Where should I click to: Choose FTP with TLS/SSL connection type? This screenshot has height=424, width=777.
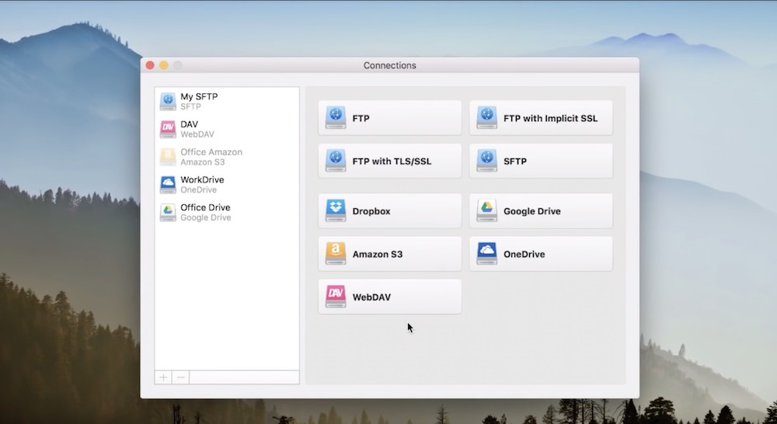click(390, 161)
